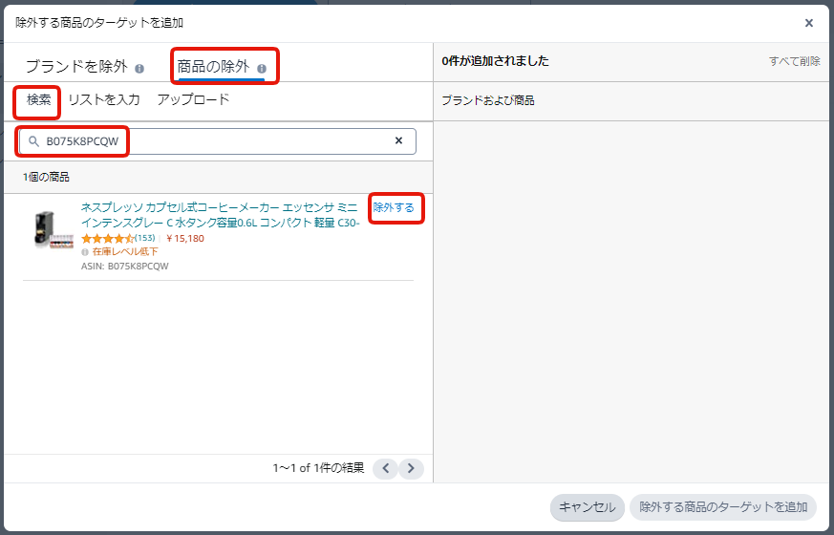Click すべて削除 to remove all
Screen dimensions: 834x535
click(x=794, y=61)
